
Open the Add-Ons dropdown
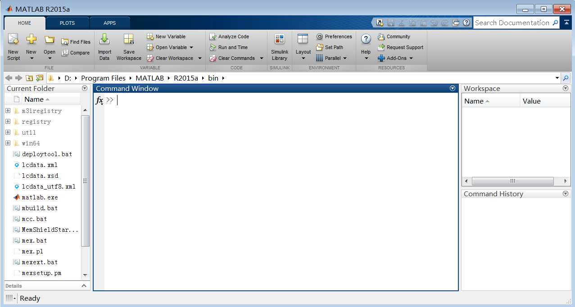(x=411, y=58)
